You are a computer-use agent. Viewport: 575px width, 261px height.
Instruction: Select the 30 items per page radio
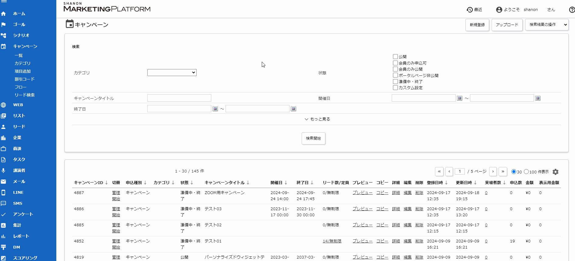pyautogui.click(x=514, y=172)
